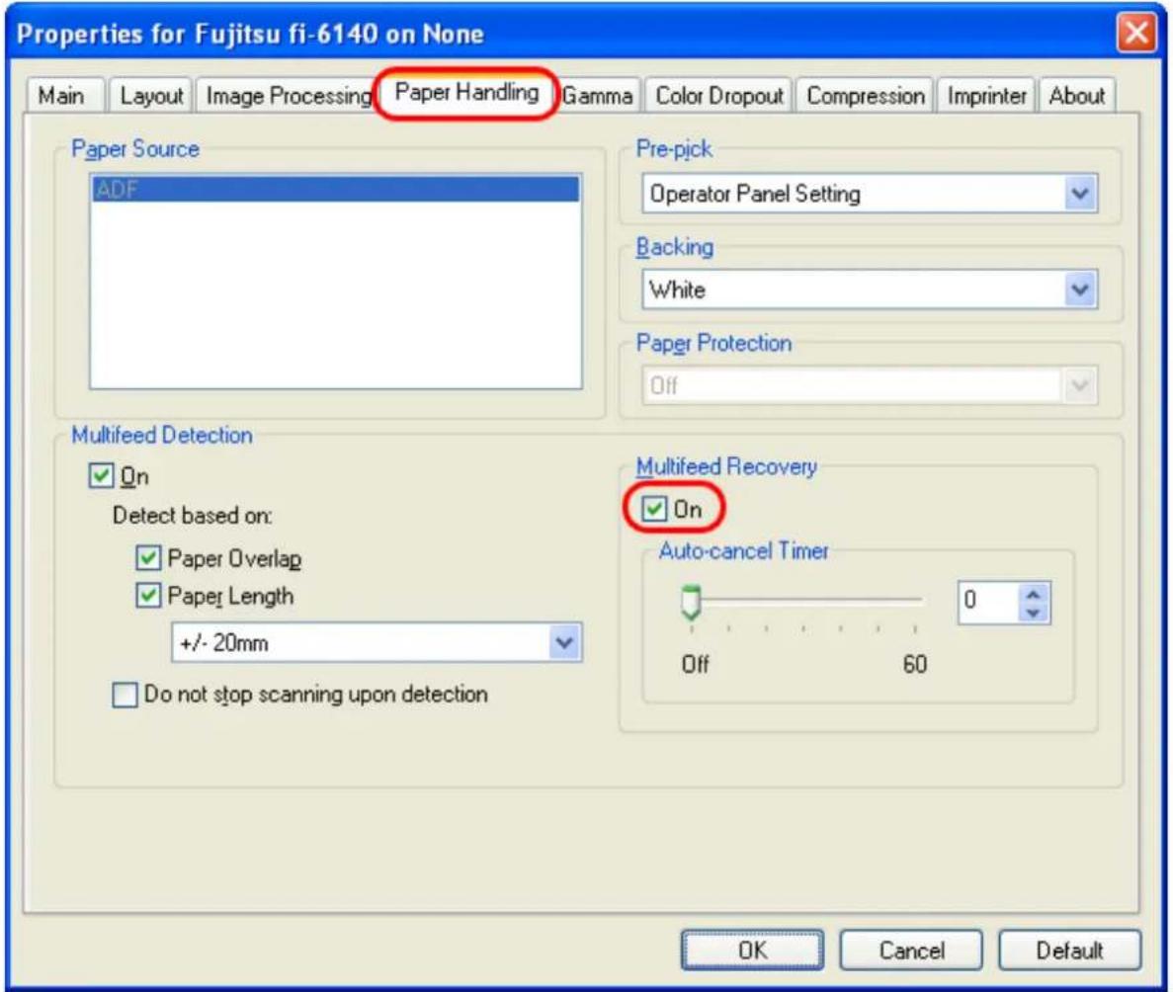Image resolution: width=1173 pixels, height=992 pixels.
Task: Enable Do not stop scanning upon detection
Action: point(125,695)
